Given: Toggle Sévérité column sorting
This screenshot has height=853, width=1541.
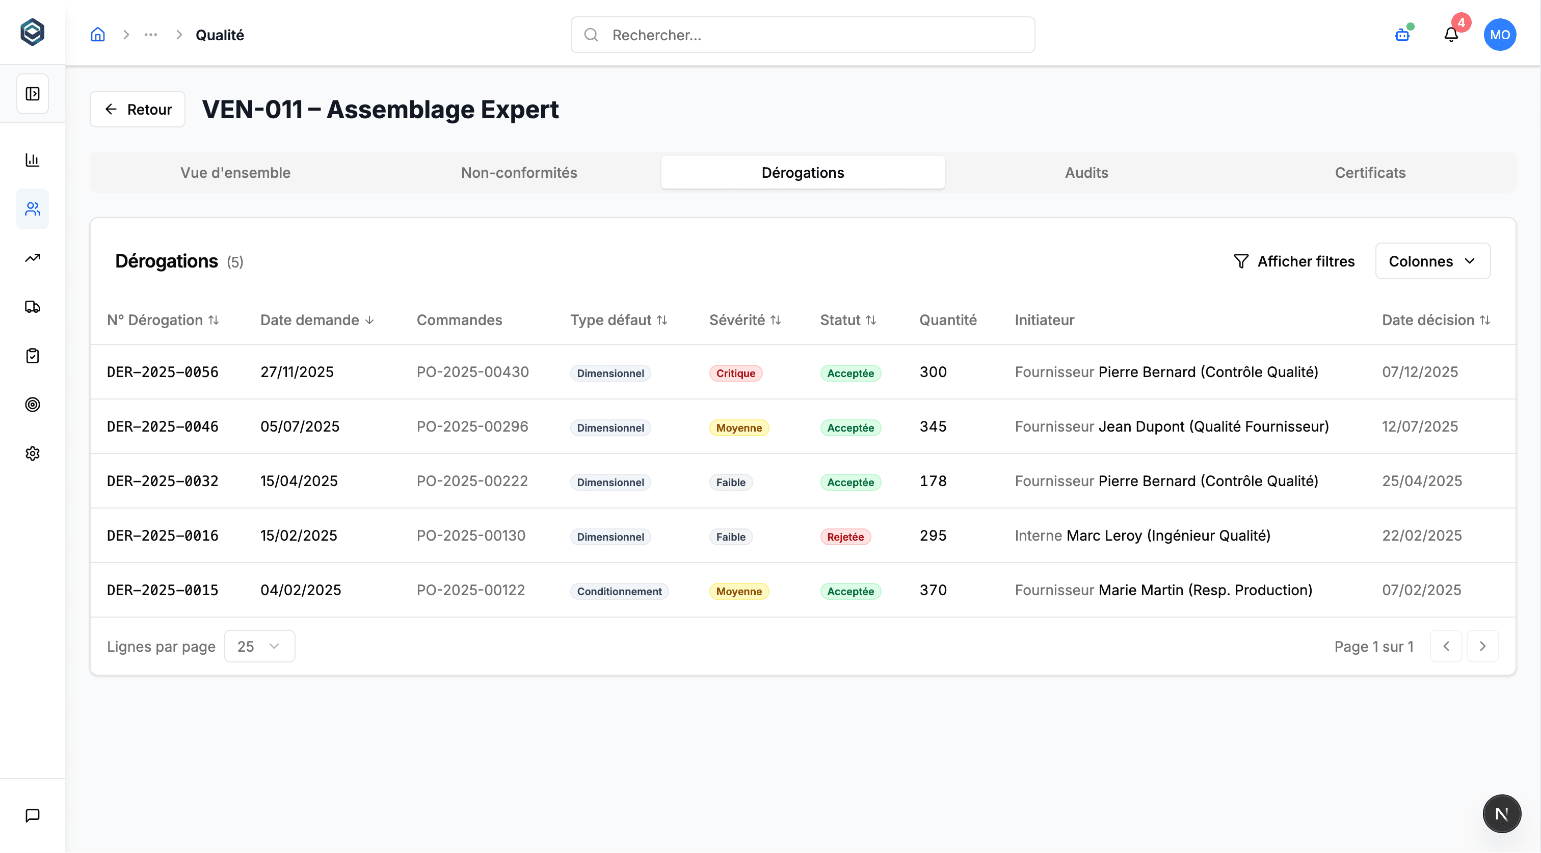Looking at the screenshot, I should (x=745, y=320).
